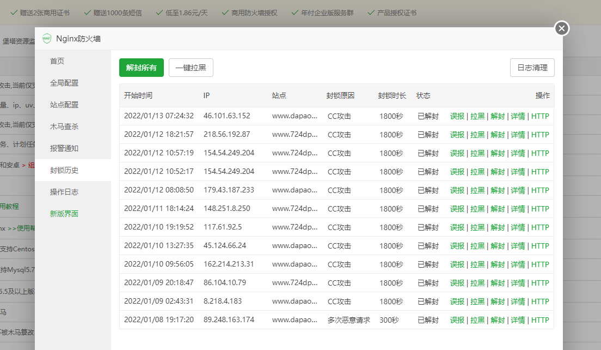Open 详情 for IP 162.214.213.31

click(518, 264)
